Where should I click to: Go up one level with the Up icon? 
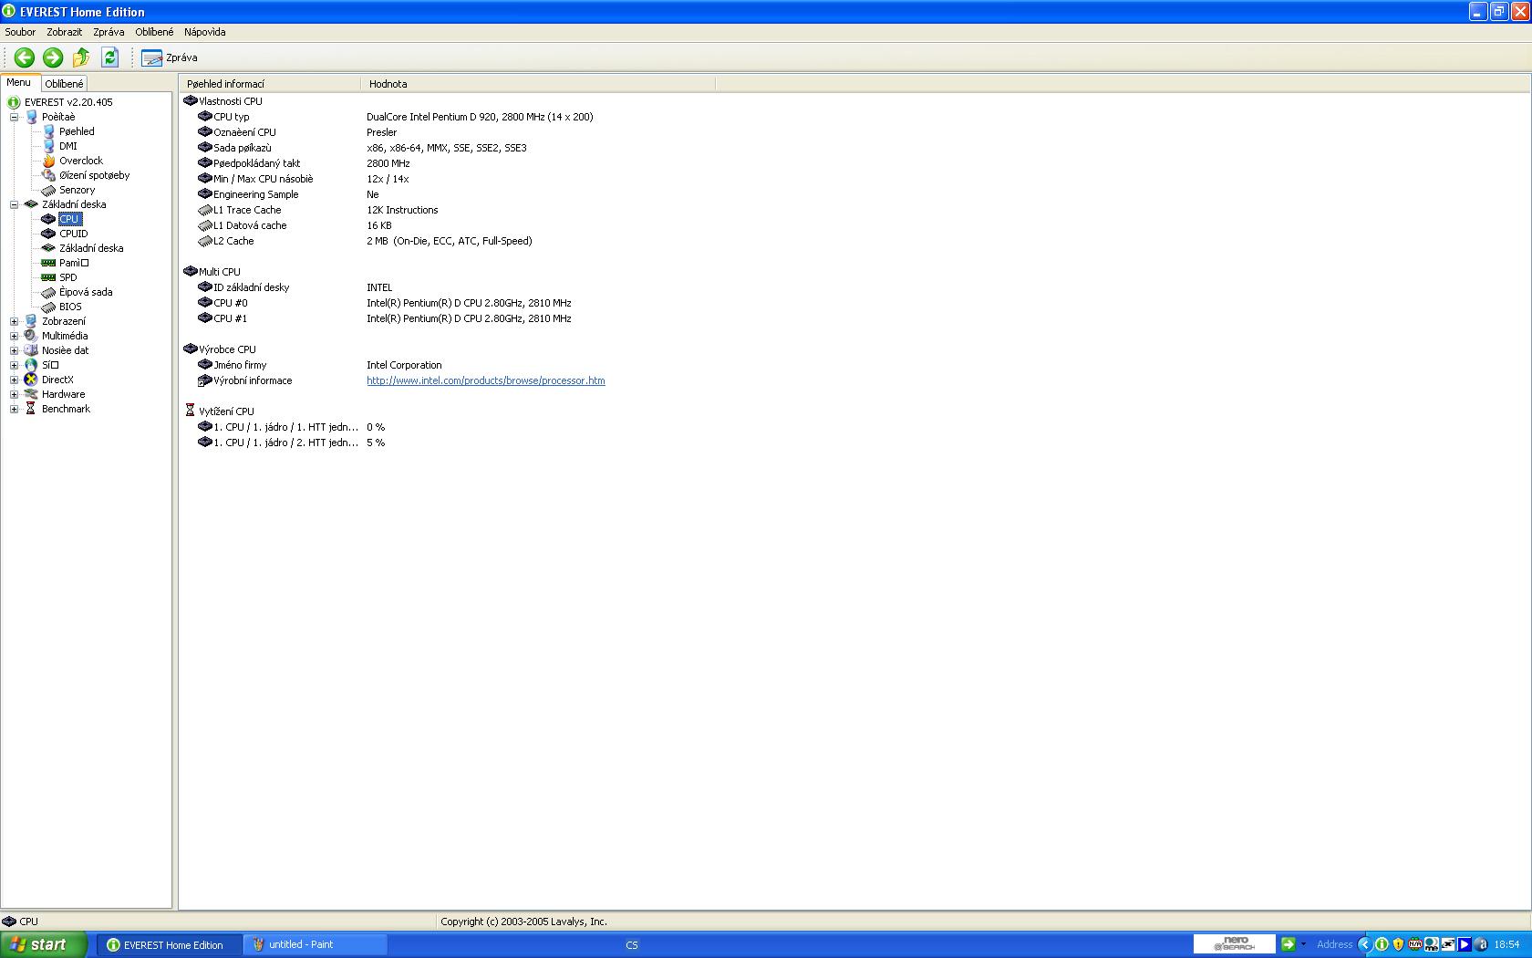point(81,57)
